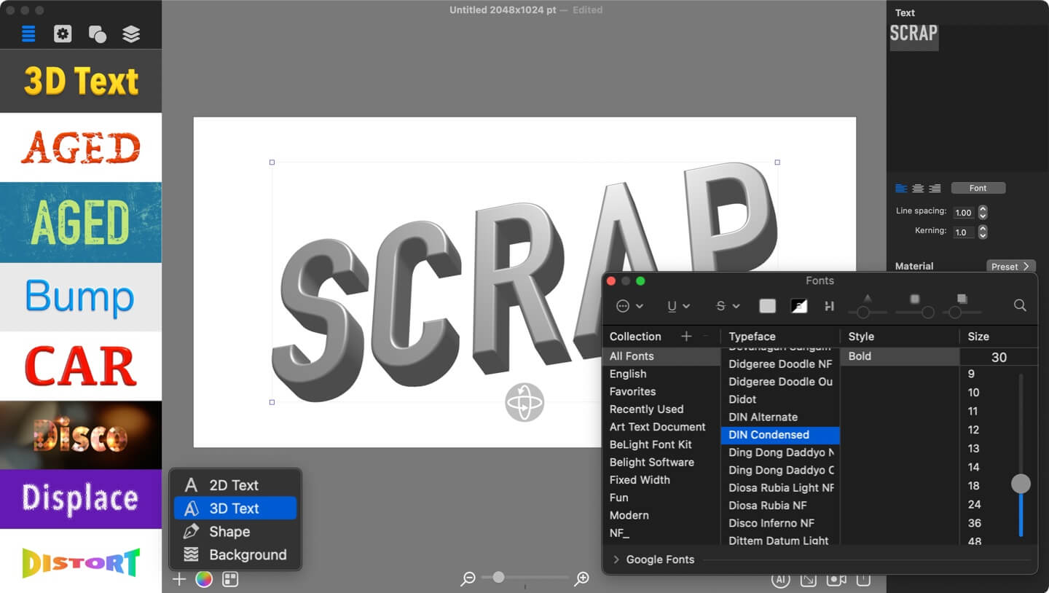Click the zoom out magnifier

[468, 578]
